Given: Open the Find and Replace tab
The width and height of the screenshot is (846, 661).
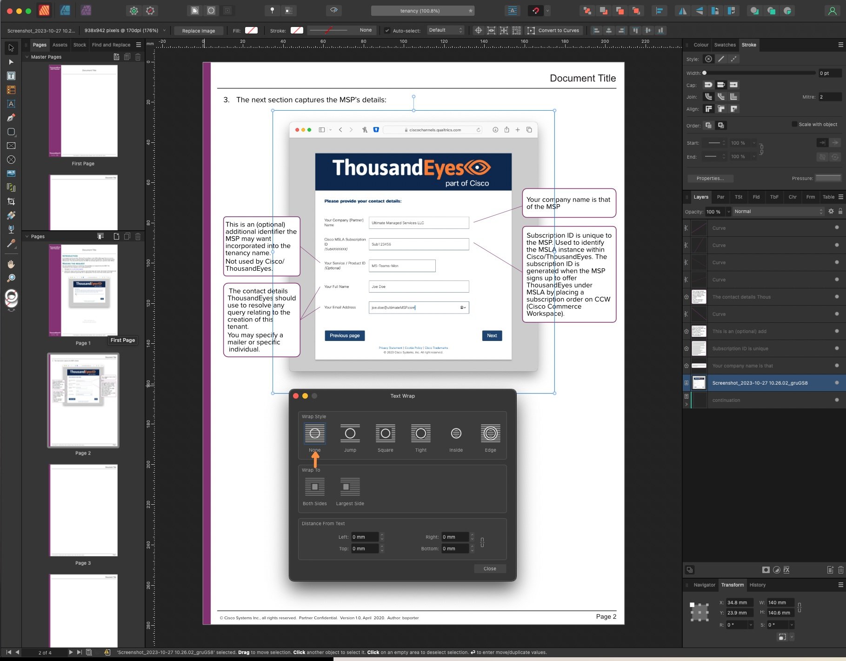Looking at the screenshot, I should [111, 45].
